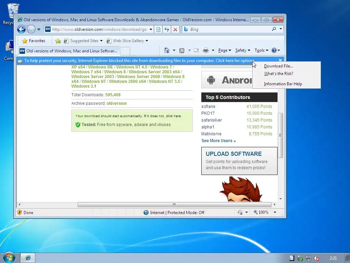Click contributor PKO17
The height and width of the screenshot is (263, 350).
coord(208,113)
